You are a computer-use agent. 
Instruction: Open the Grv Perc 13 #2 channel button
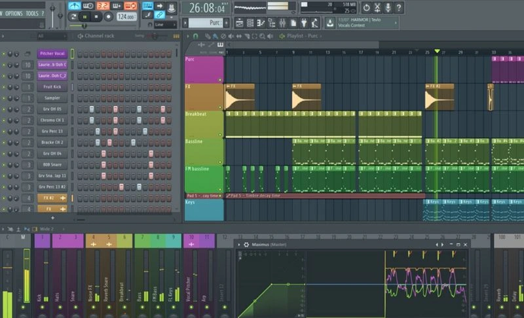coord(52,187)
